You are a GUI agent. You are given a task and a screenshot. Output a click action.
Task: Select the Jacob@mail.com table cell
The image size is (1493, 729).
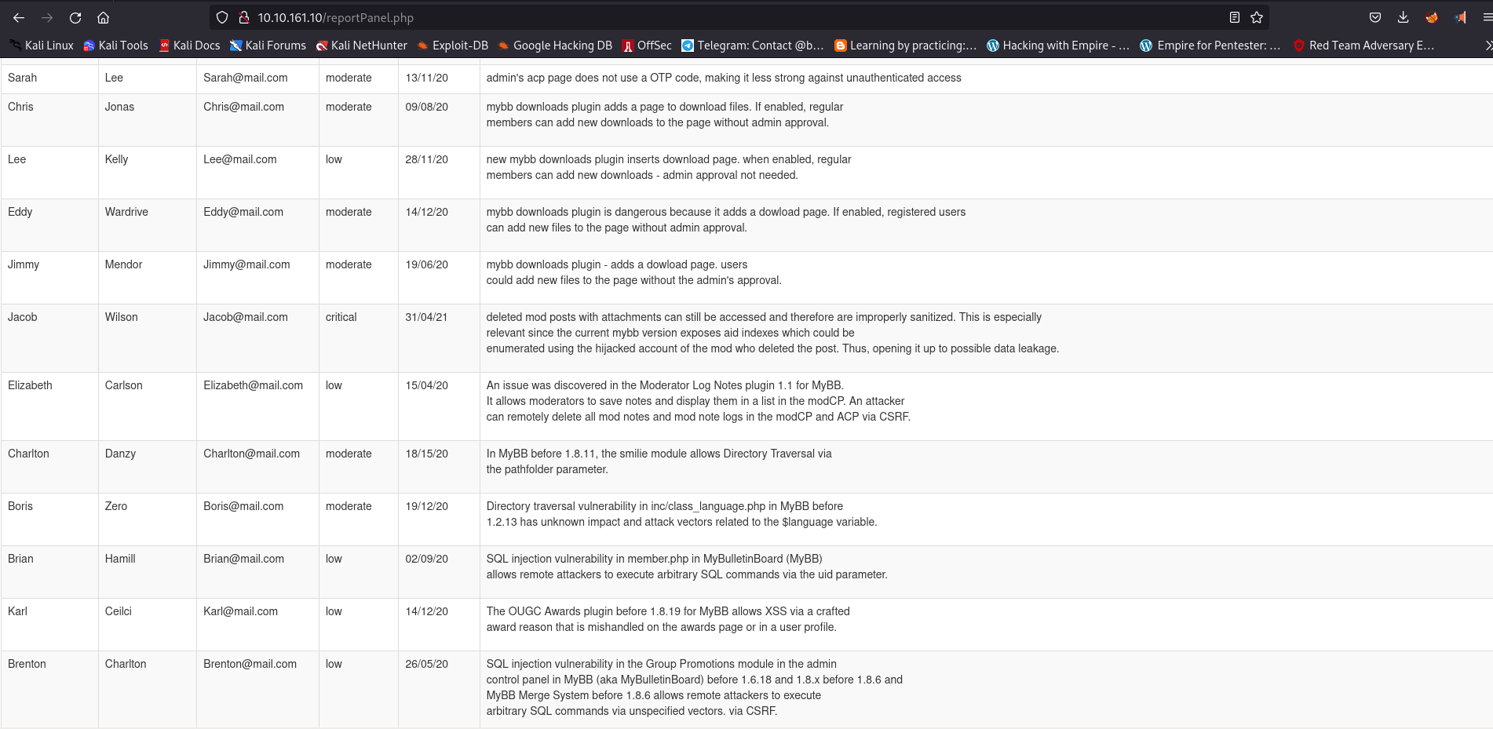click(x=246, y=317)
